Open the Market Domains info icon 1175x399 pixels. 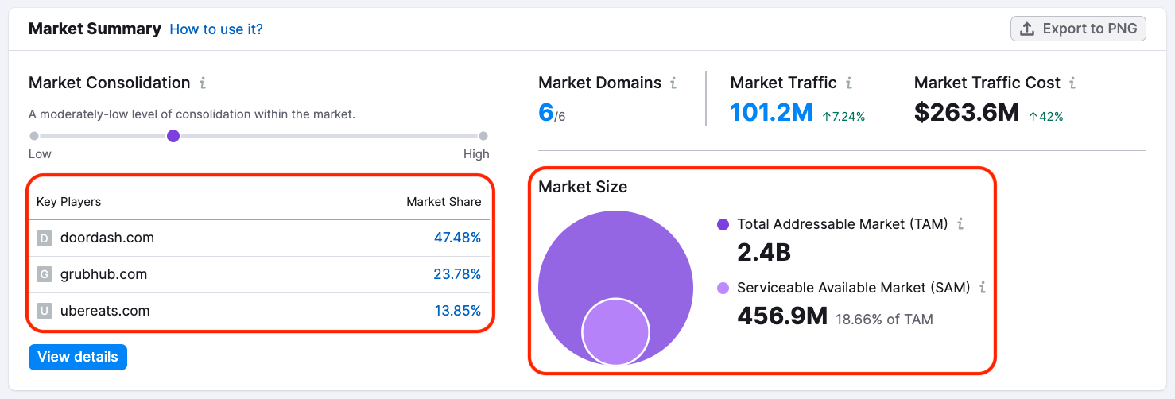[x=673, y=83]
